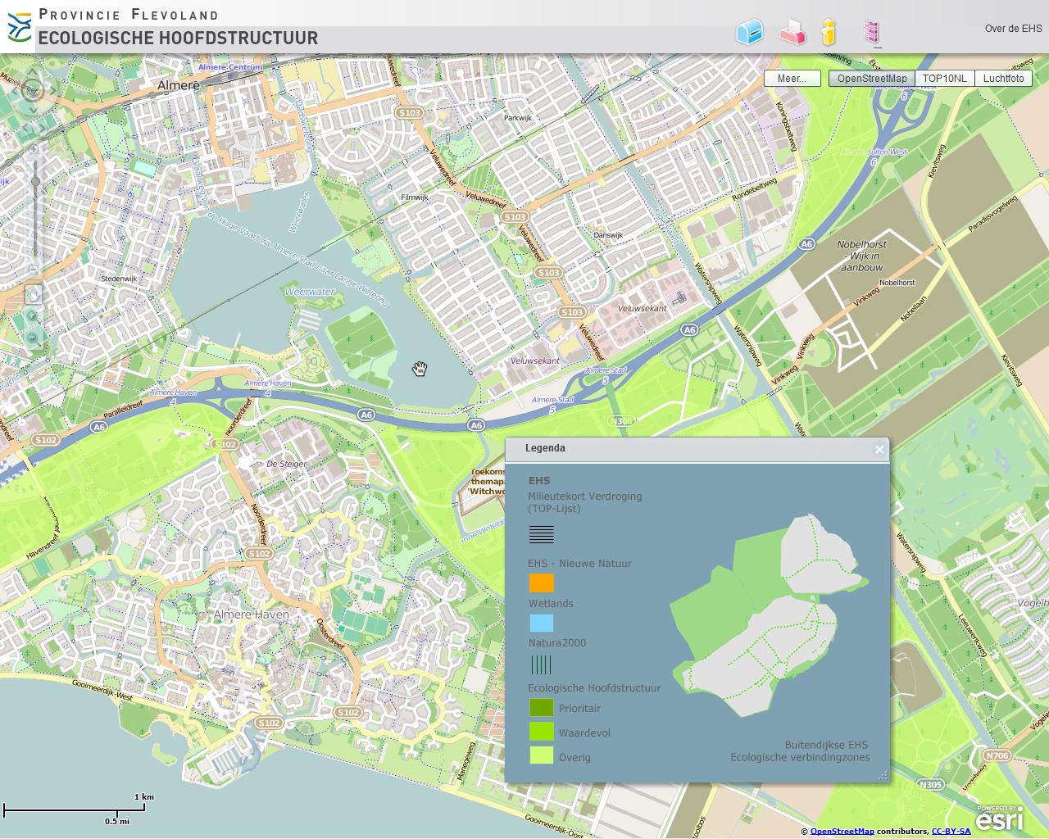
Task: Switch basemap to Luchtfoto
Action: (x=1003, y=79)
